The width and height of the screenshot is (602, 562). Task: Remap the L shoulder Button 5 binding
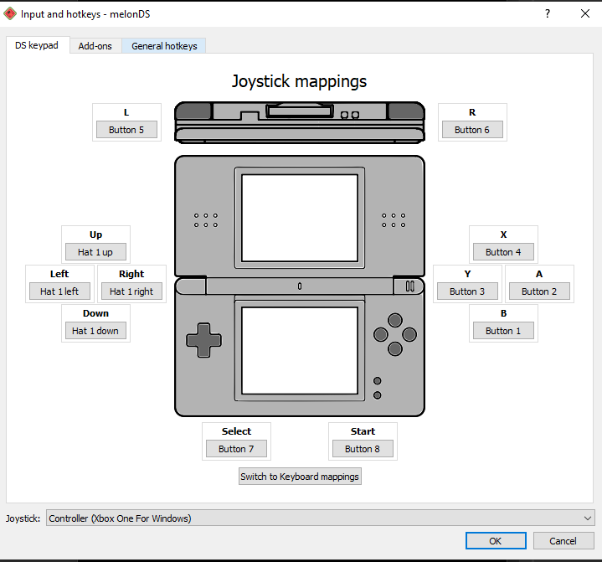click(x=126, y=130)
